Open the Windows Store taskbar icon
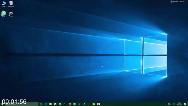This screenshot has width=188, height=106. 55,104
